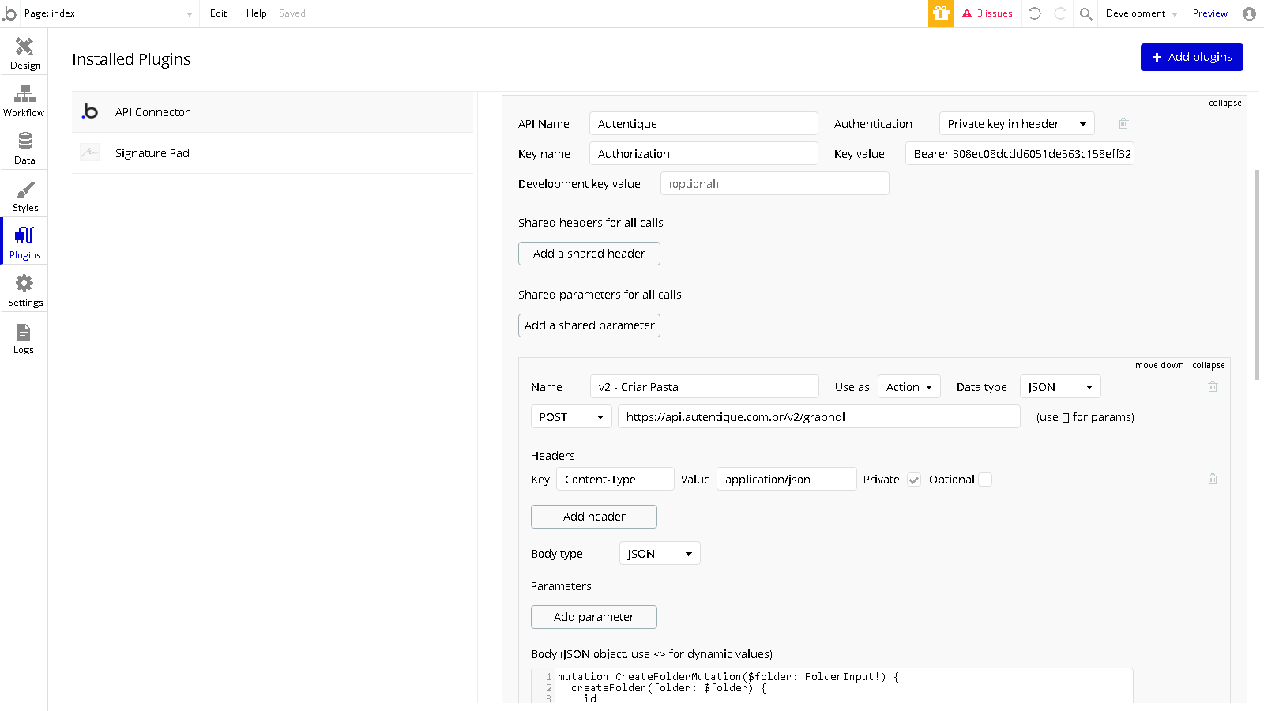Collapse the Autentique API section

click(1224, 103)
